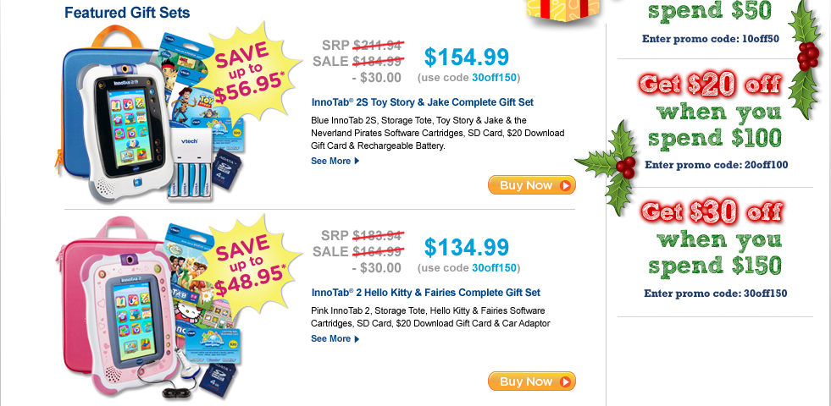
Task: Click 30off150 code next to $134.99
Action: point(494,268)
